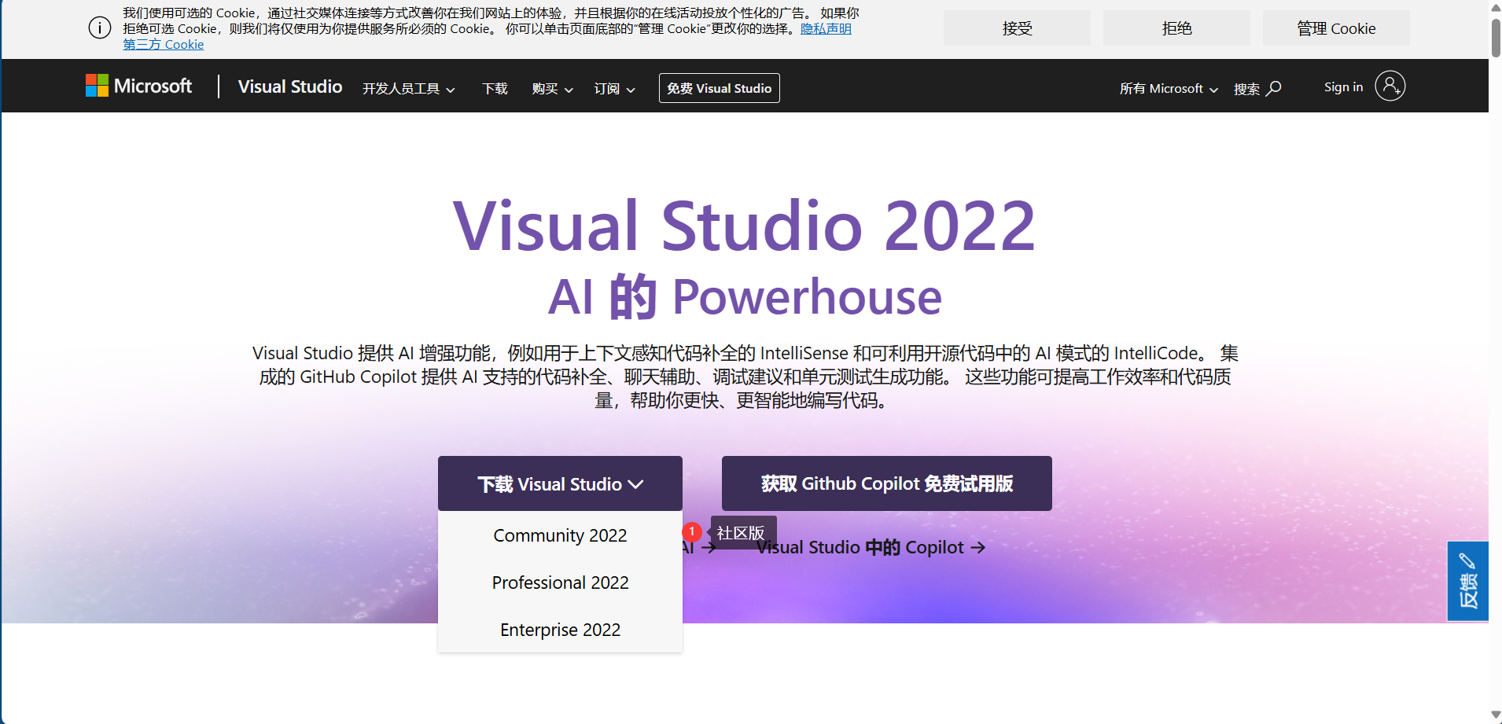Screen dimensions: 1502x724
Task: Click the Microsoft logo
Action: pos(138,86)
